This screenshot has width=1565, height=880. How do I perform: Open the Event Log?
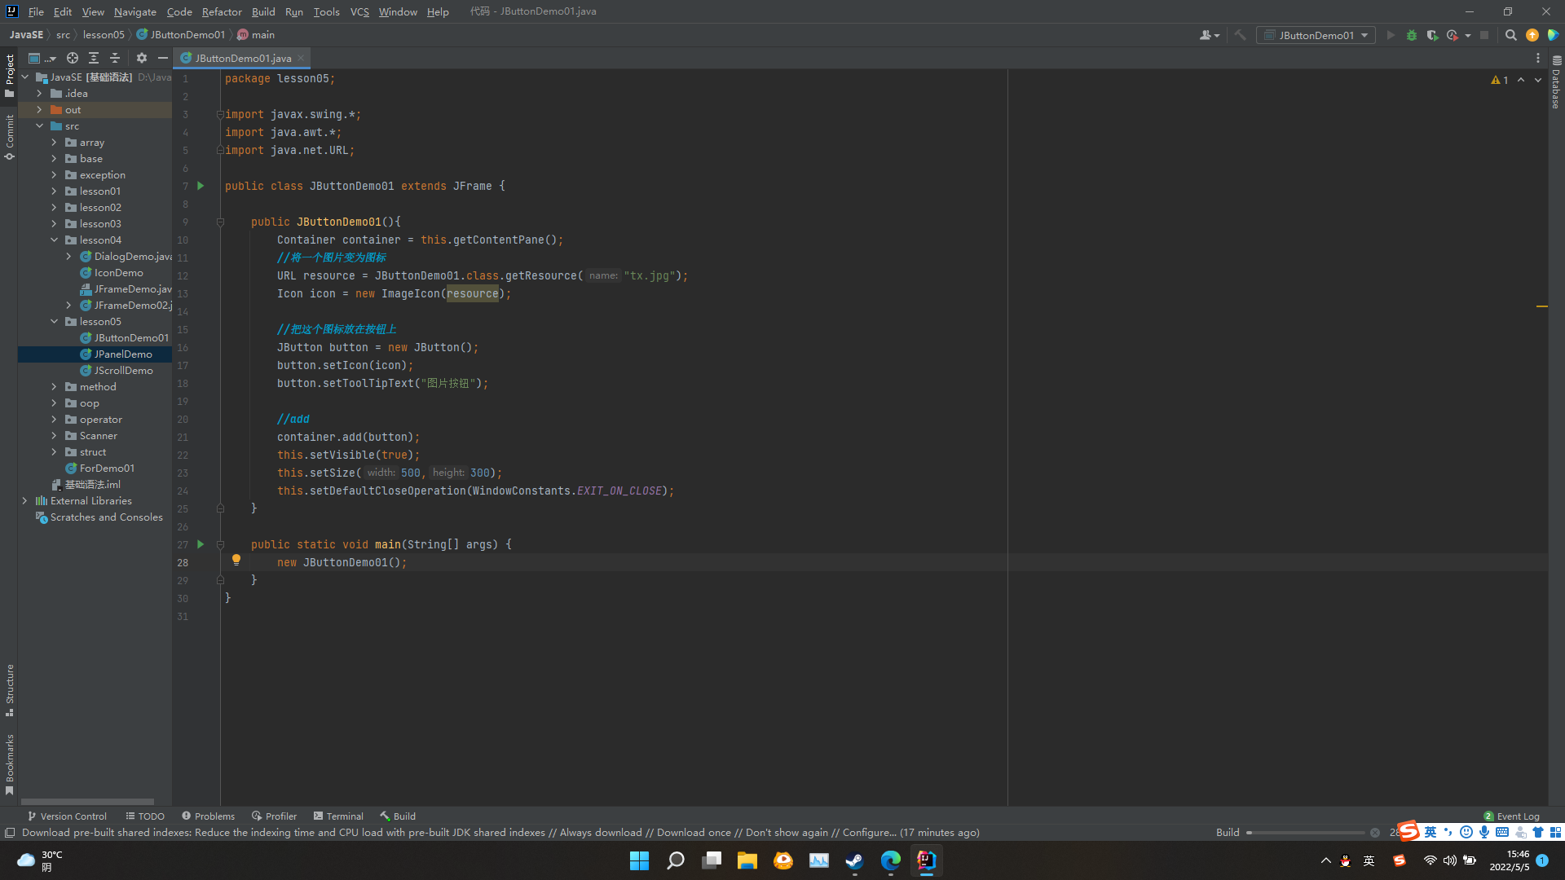(1512, 816)
